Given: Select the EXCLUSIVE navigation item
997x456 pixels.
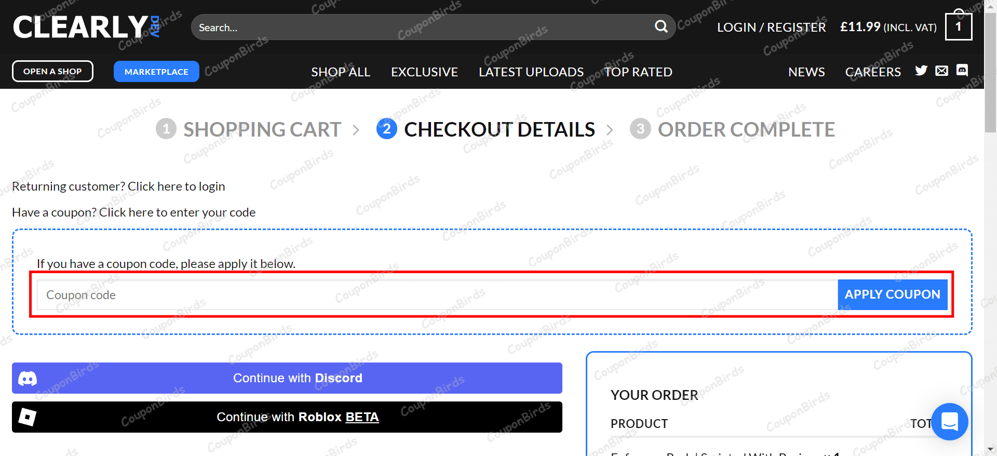Looking at the screenshot, I should (x=424, y=72).
